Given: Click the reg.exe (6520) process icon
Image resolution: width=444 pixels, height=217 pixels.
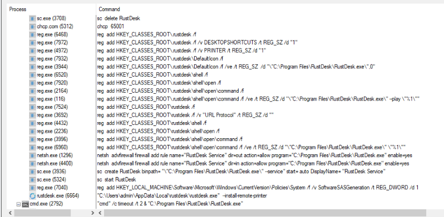Looking at the screenshot, I should (x=33, y=75).
